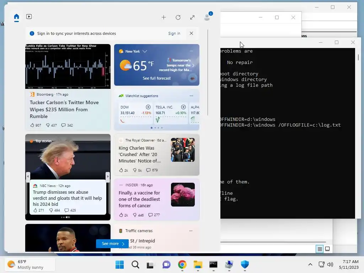The width and height of the screenshot is (364, 273).
Task: Open the Tucker Carlson Twitter Move article
Action: (x=64, y=109)
